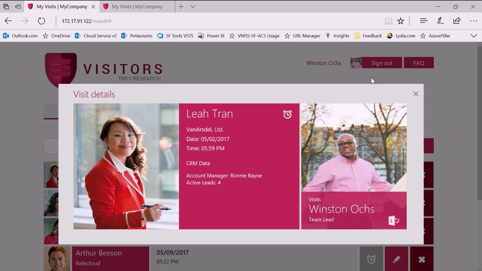The width and height of the screenshot is (482, 271).
Task: Open SF Tools VSTS favorite
Action: pos(175,36)
